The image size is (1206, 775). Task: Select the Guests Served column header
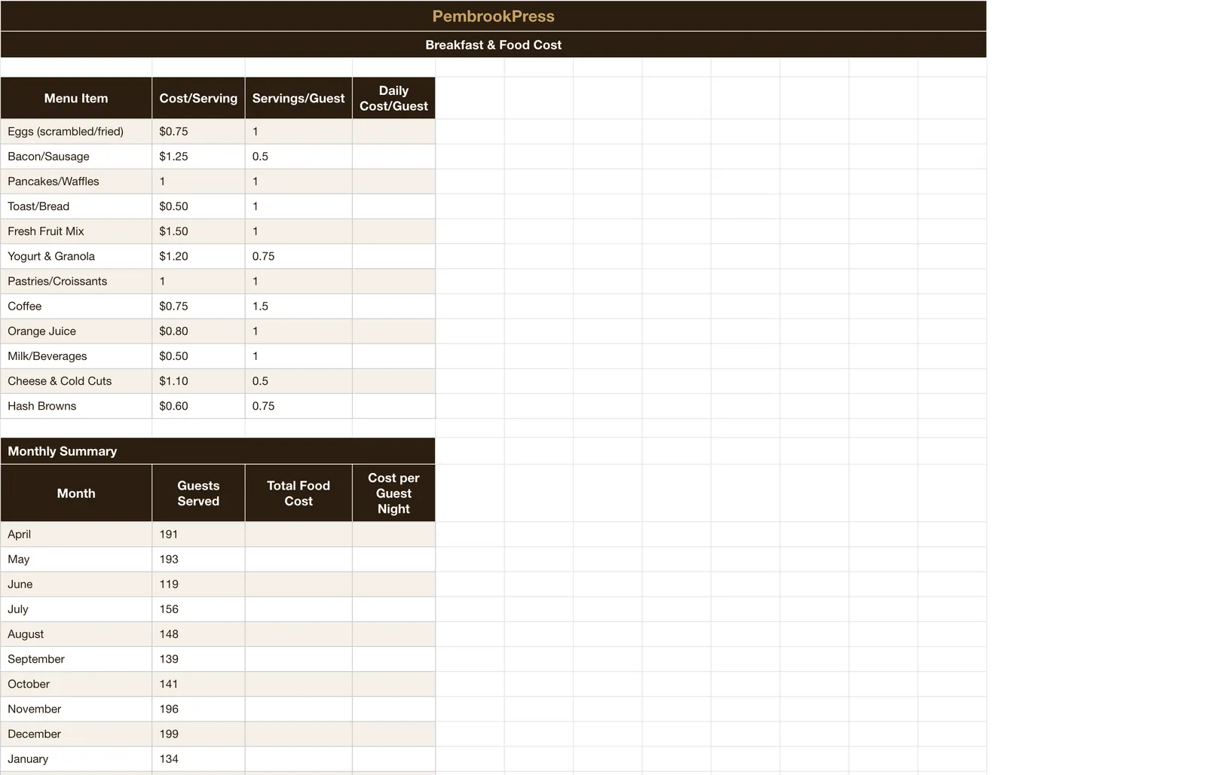point(198,493)
